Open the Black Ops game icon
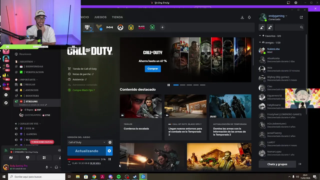The image size is (320, 180). pyautogui.click(x=141, y=27)
